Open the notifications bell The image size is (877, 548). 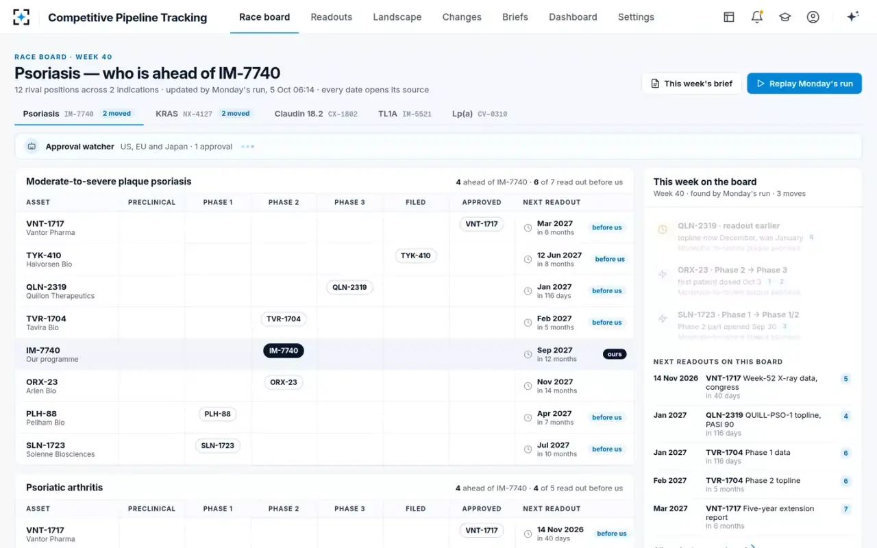click(x=757, y=17)
